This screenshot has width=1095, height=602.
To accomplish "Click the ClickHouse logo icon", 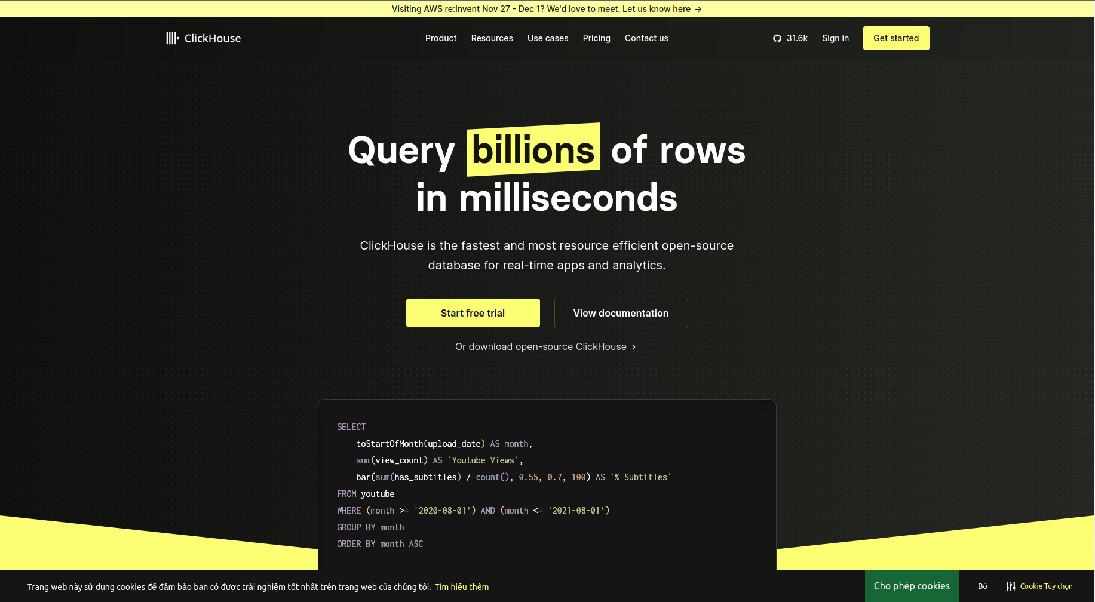I will [172, 38].
